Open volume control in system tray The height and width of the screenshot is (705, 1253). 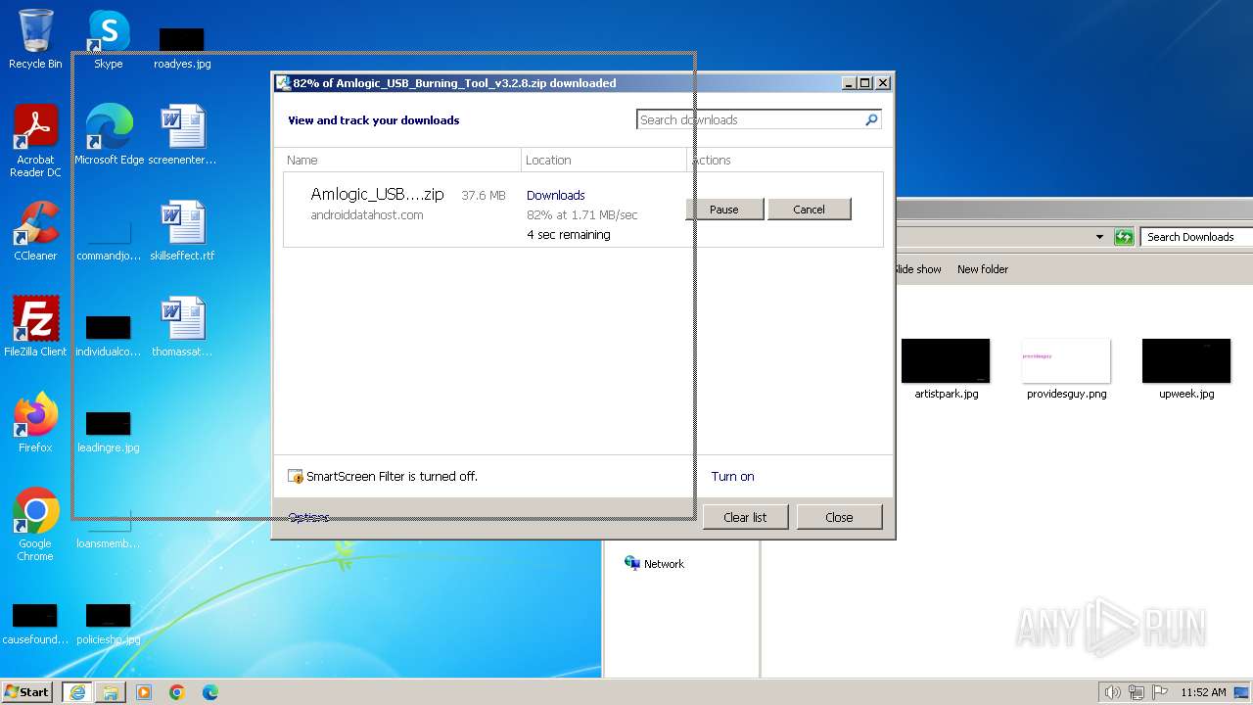(x=1112, y=692)
